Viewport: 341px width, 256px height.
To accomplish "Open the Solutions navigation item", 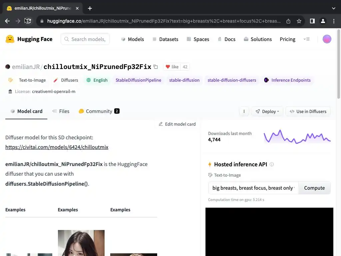I will click(258, 39).
